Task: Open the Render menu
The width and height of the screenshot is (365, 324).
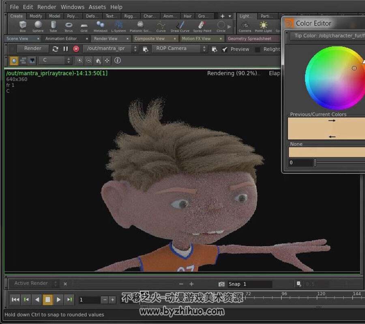Action: pyautogui.click(x=47, y=7)
